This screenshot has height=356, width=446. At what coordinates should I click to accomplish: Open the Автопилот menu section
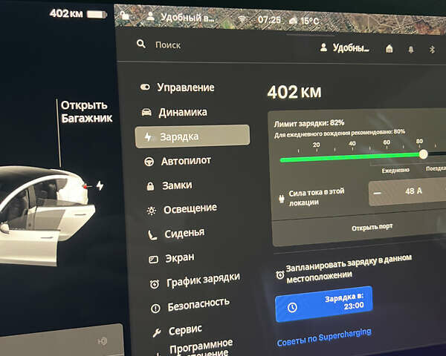click(x=178, y=161)
